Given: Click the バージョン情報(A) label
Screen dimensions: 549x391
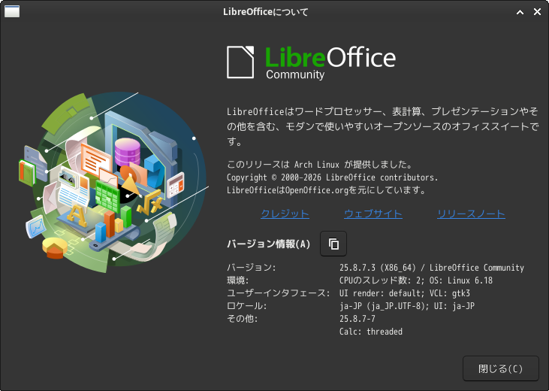Looking at the screenshot, I should [x=269, y=244].
